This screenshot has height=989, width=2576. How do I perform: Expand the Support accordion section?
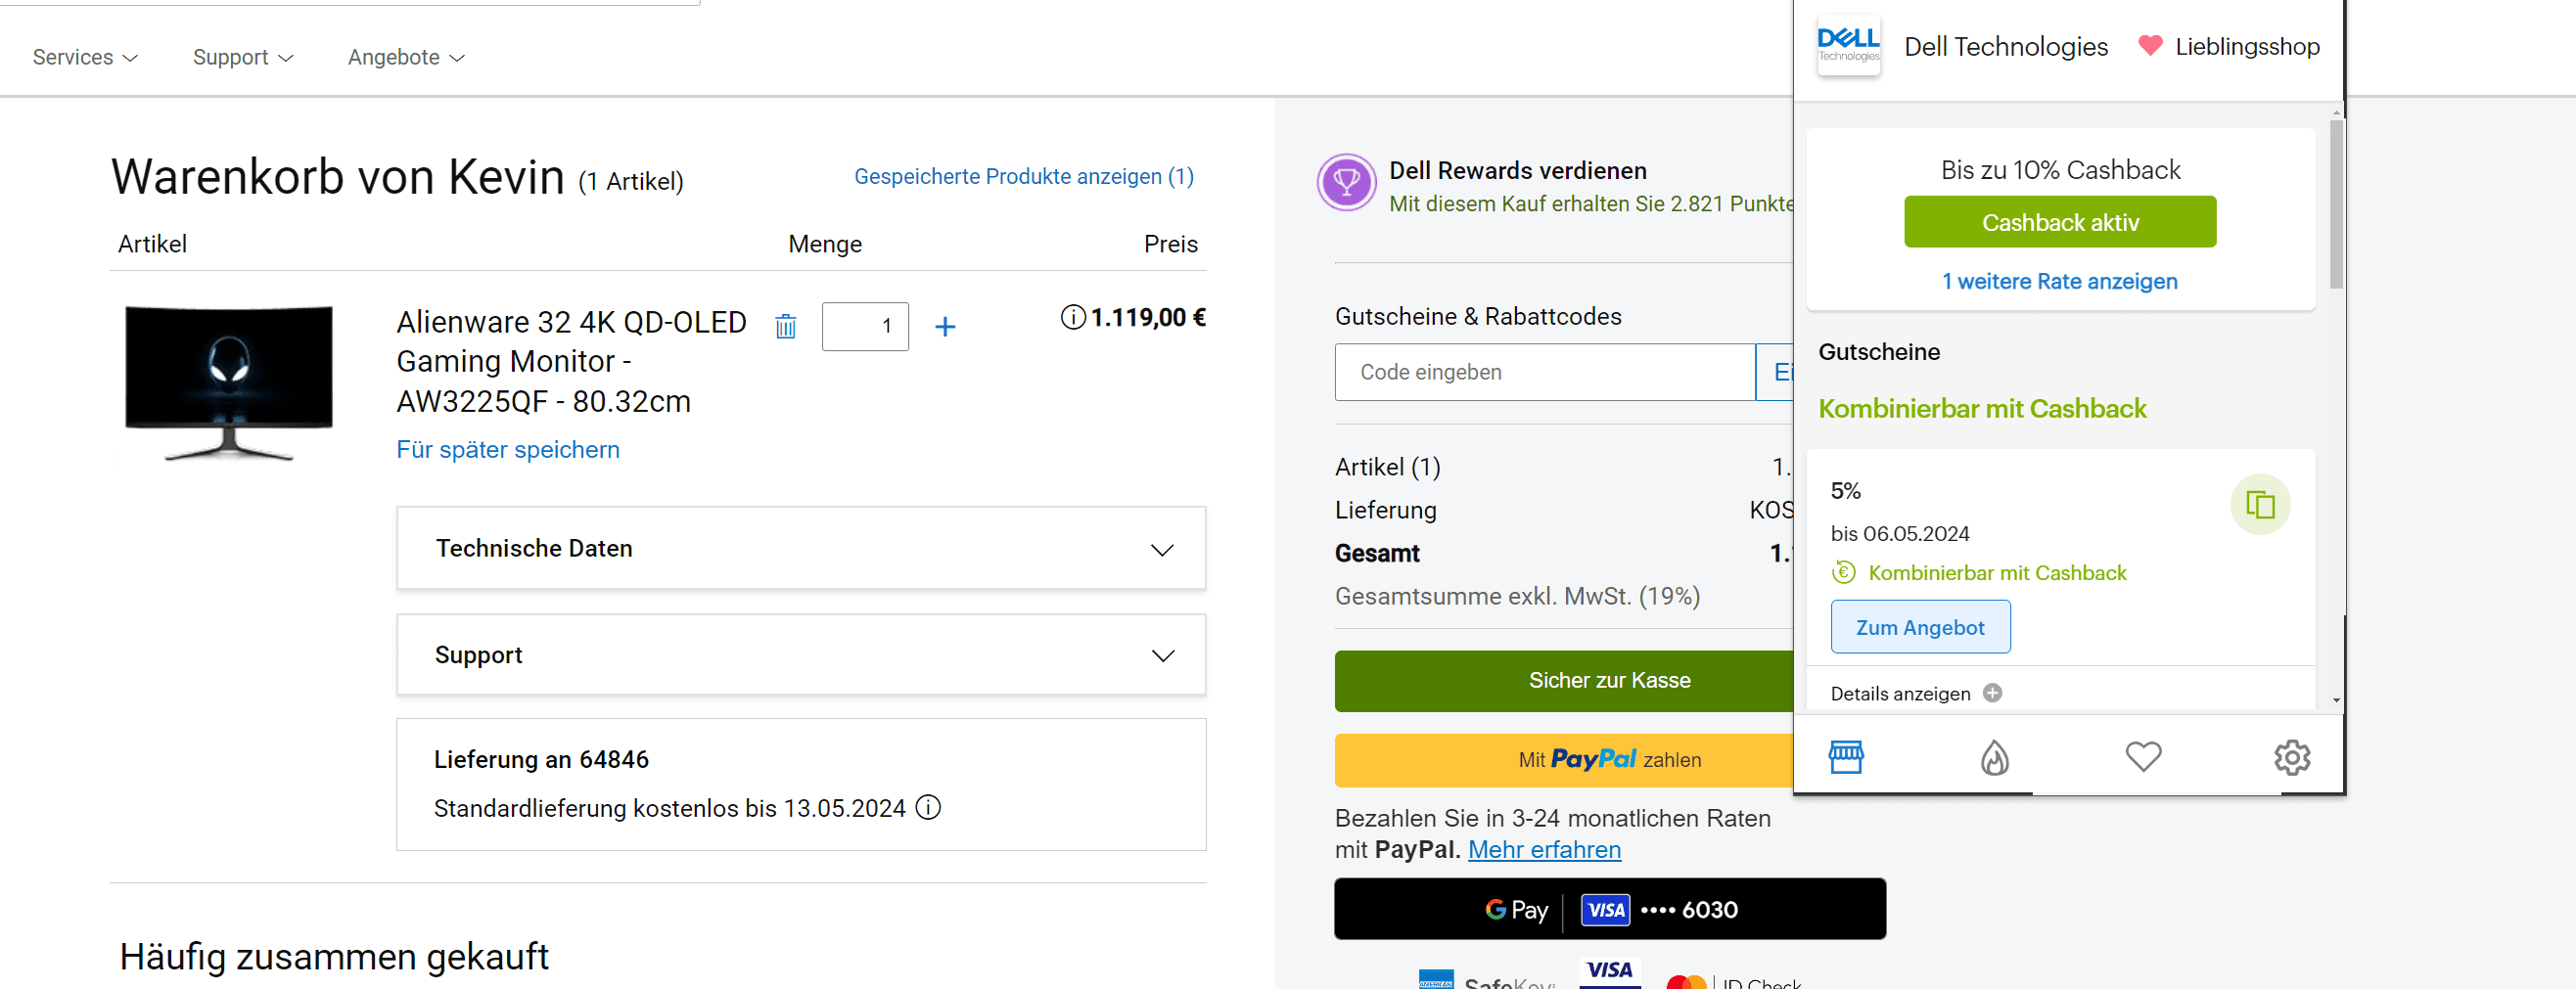tap(801, 655)
